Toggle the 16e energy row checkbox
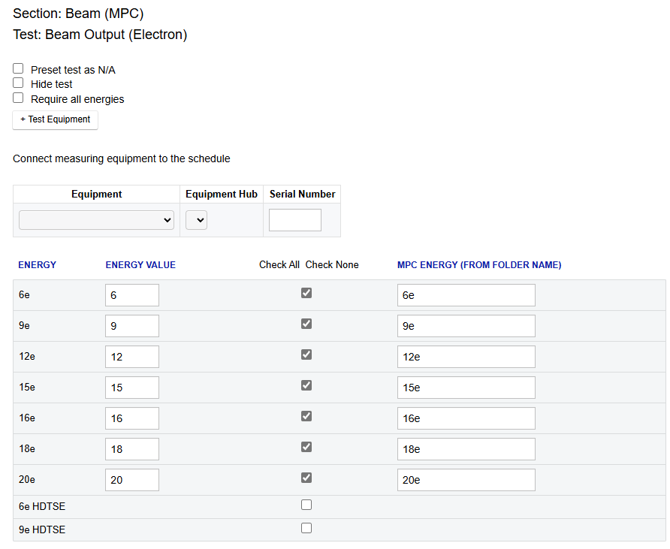Screen dimensions: 670x549 point(306,416)
